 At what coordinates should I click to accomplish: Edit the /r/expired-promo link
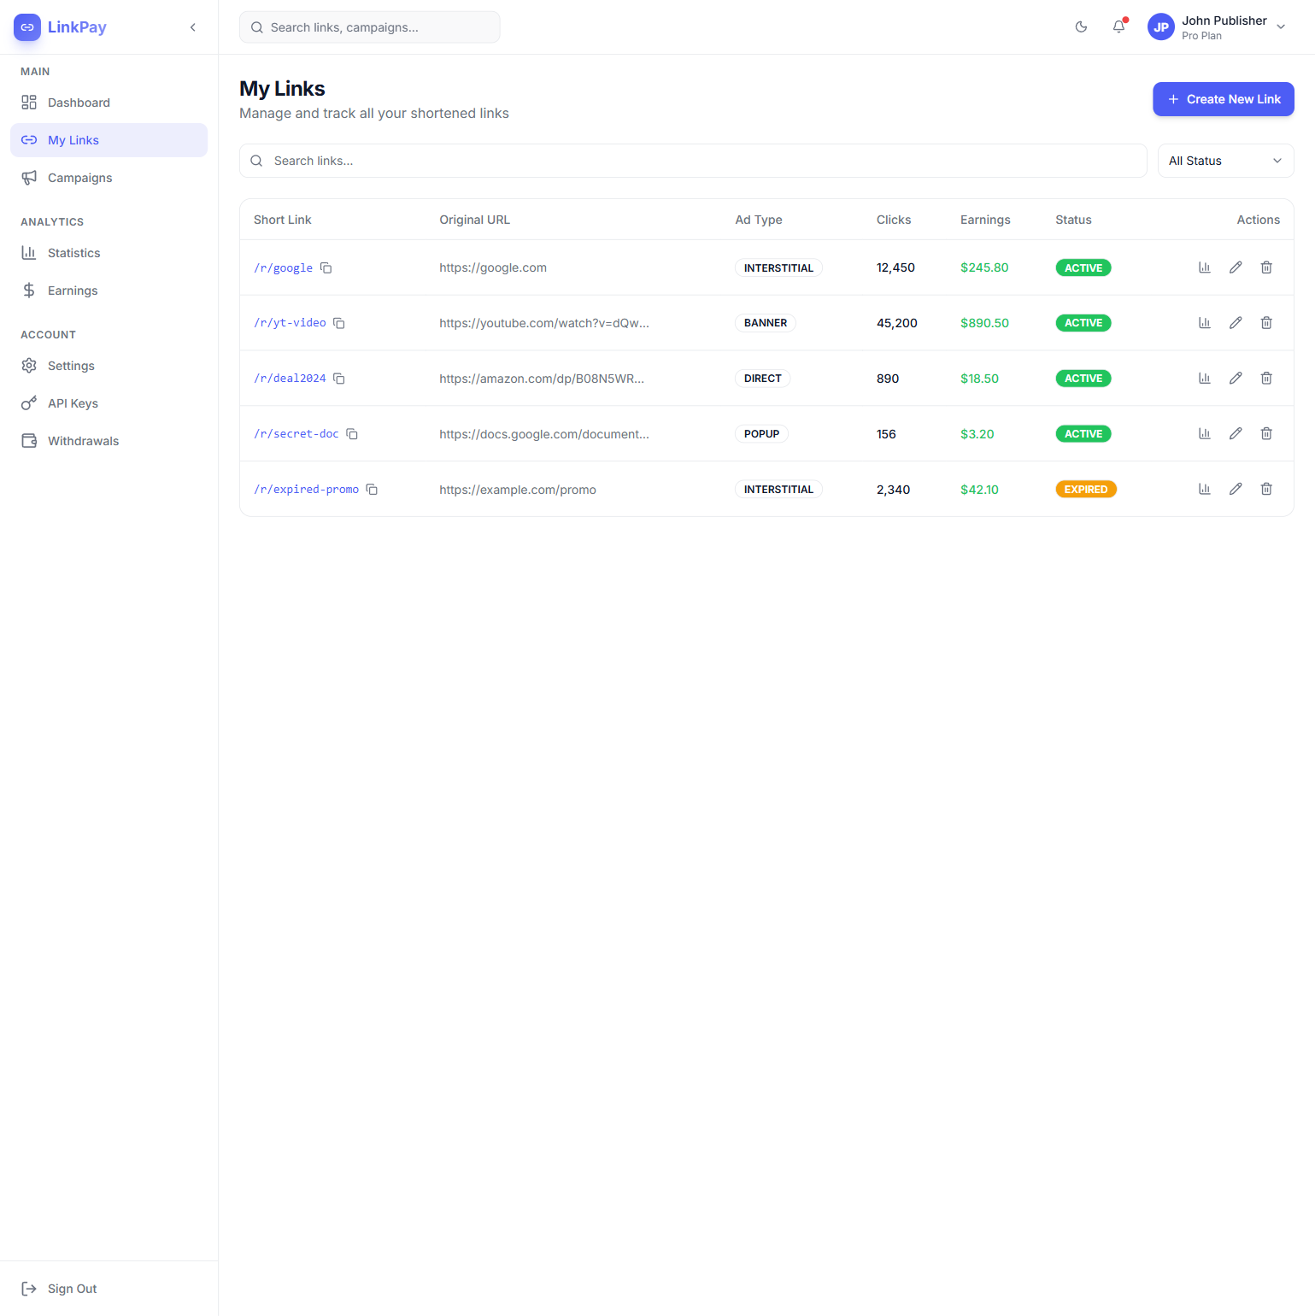point(1236,490)
